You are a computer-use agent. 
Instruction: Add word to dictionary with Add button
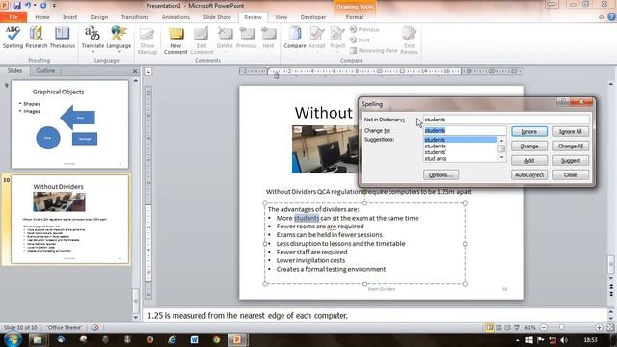tap(529, 161)
